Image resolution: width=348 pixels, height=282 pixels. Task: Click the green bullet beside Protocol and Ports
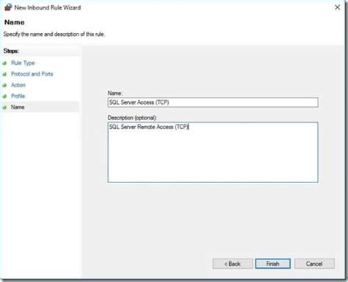(x=4, y=74)
